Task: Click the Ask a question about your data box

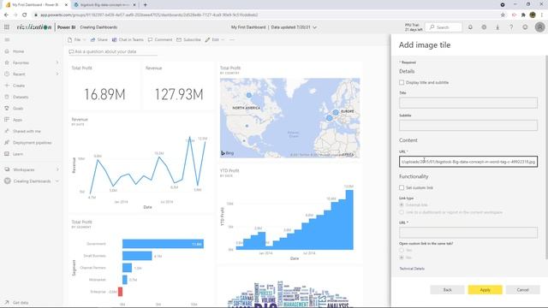Action: (x=112, y=51)
